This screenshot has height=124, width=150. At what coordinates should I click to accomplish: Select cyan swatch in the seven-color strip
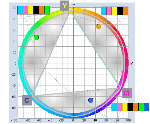[114, 107]
